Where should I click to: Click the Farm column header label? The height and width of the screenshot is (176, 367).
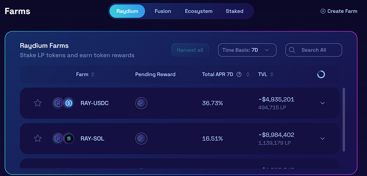point(82,74)
